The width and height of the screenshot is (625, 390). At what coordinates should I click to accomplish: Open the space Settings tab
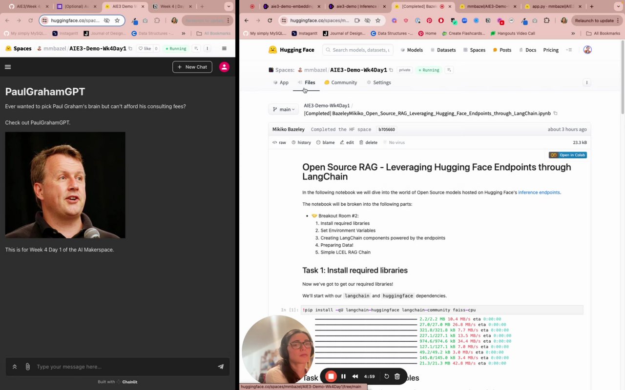tap(379, 82)
